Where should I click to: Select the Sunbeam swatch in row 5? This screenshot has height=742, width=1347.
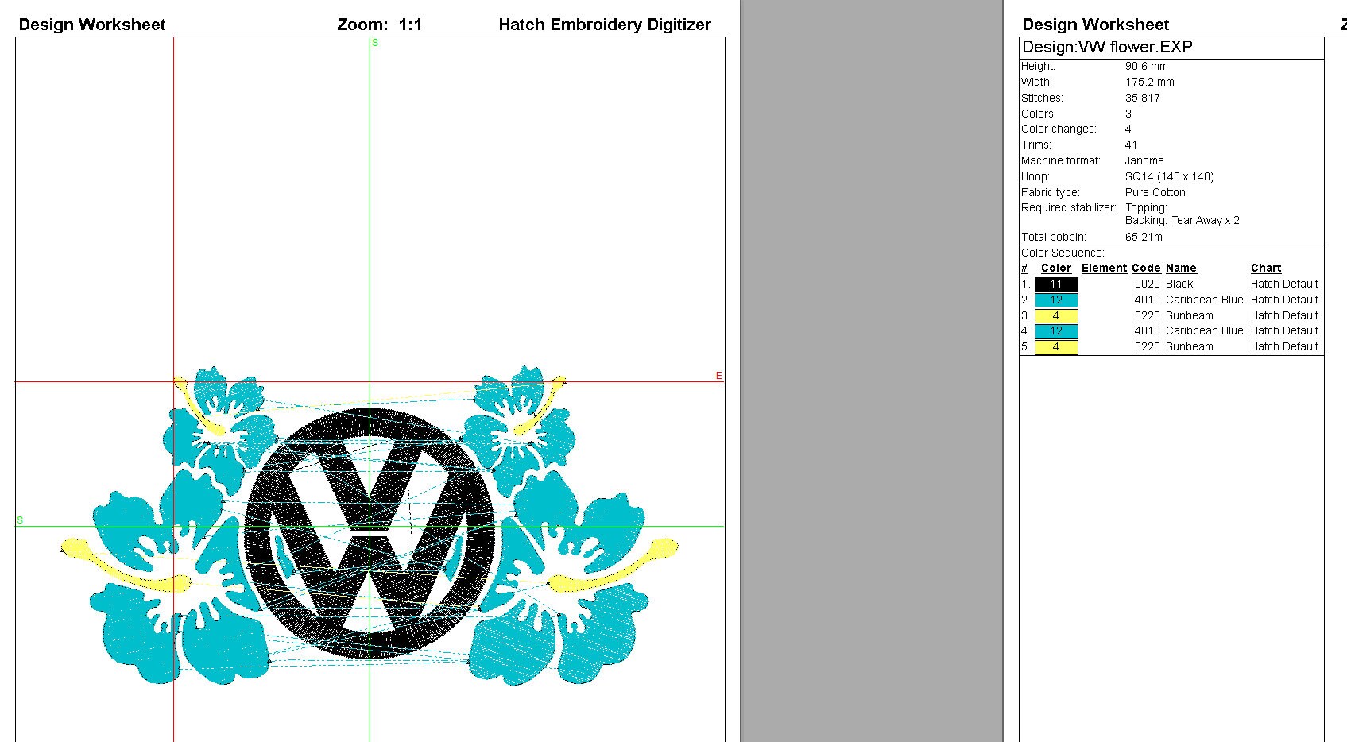[1055, 346]
